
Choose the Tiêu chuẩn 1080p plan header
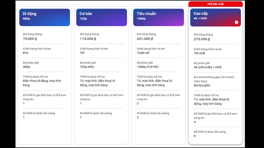pos(159,17)
